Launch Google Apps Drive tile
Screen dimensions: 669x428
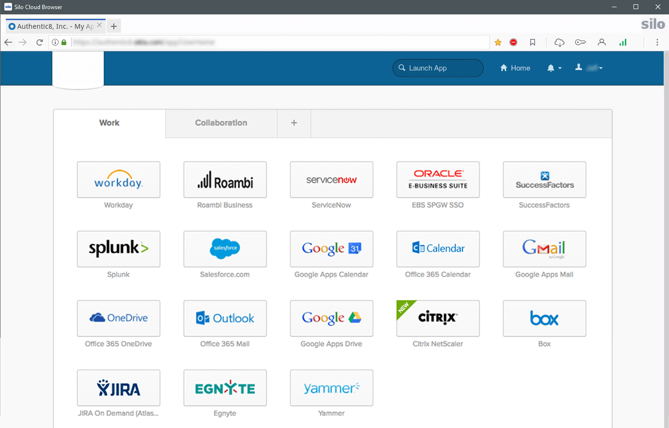pos(331,319)
